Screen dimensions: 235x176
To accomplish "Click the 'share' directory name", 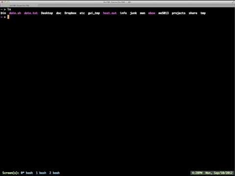I will [193, 13].
